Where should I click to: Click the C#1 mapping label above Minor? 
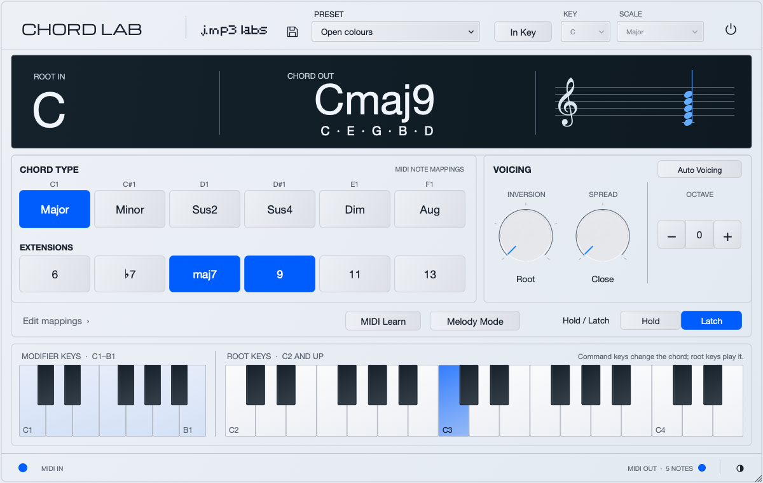pos(130,184)
